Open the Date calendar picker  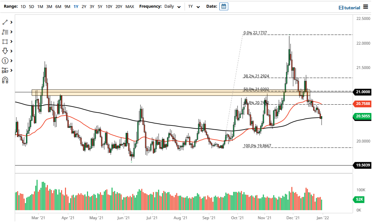point(223,6)
